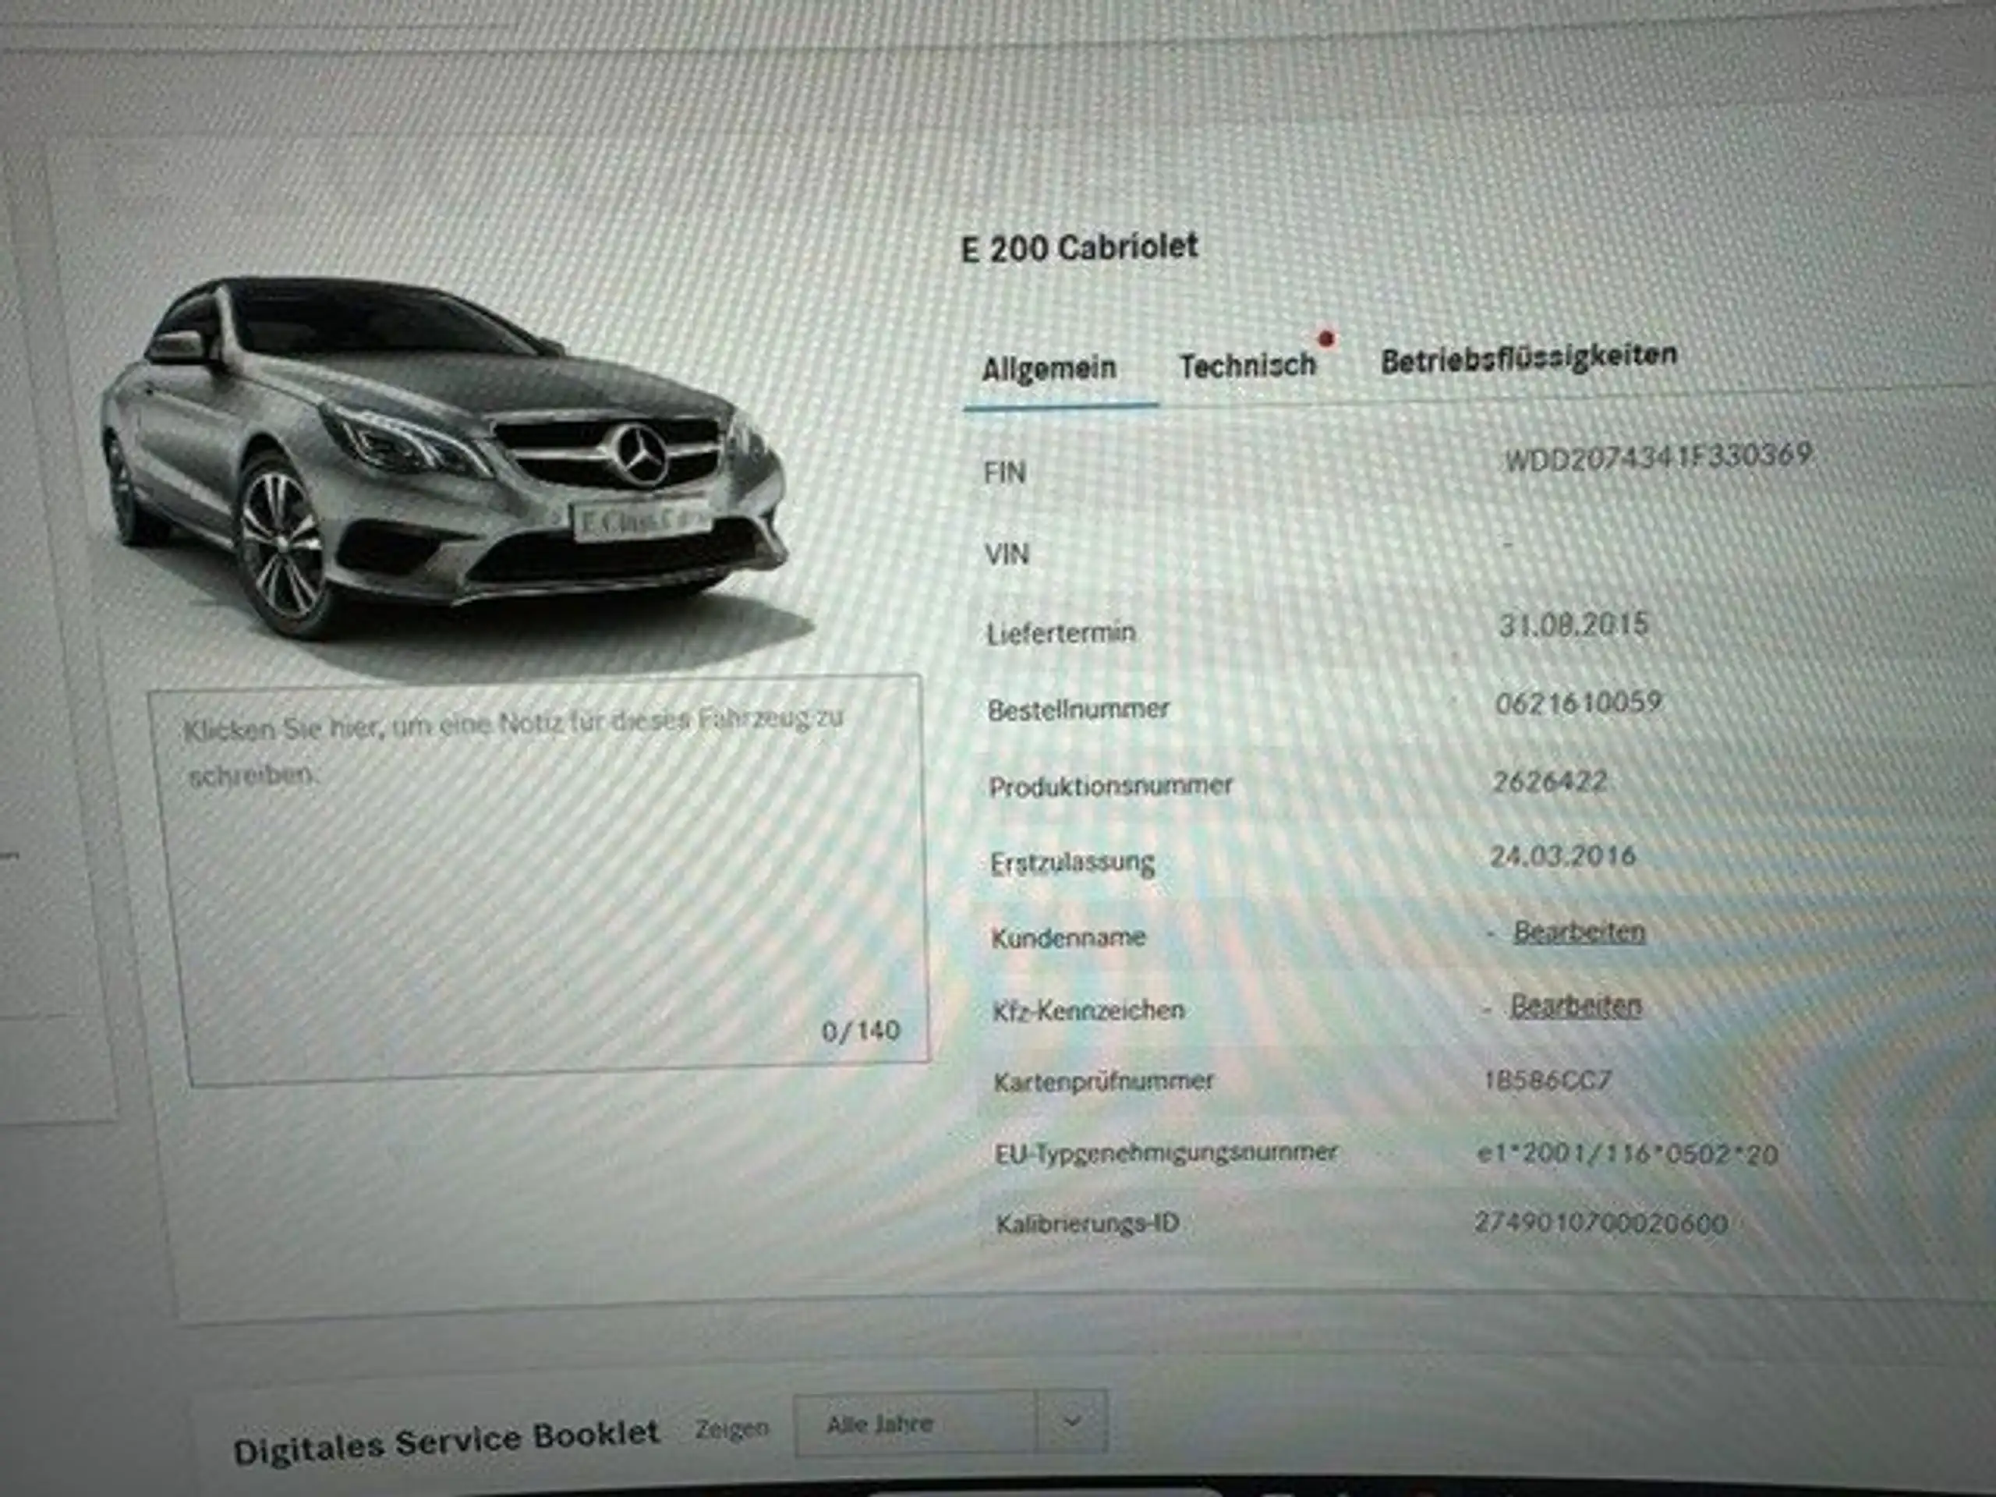Click Bearbeiten link next to Kfz-Kennzeichen
The height and width of the screenshot is (1497, 1996).
(x=1576, y=1005)
